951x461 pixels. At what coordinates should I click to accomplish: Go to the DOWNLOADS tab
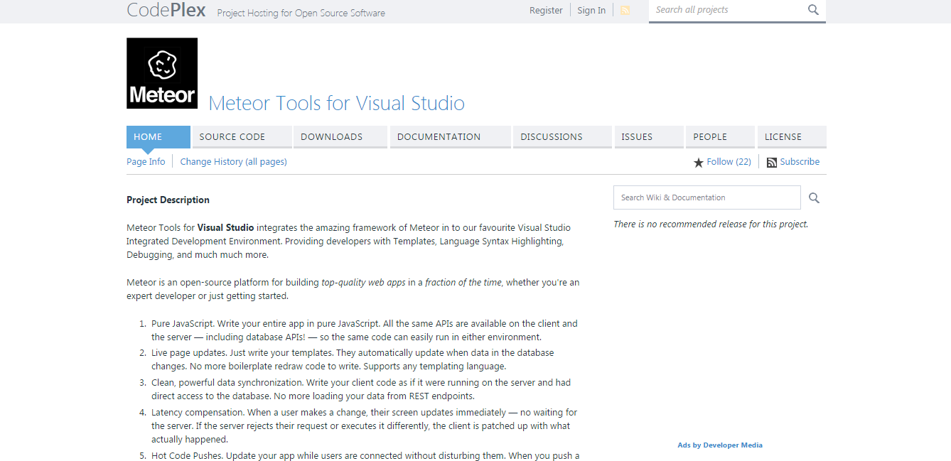341,136
